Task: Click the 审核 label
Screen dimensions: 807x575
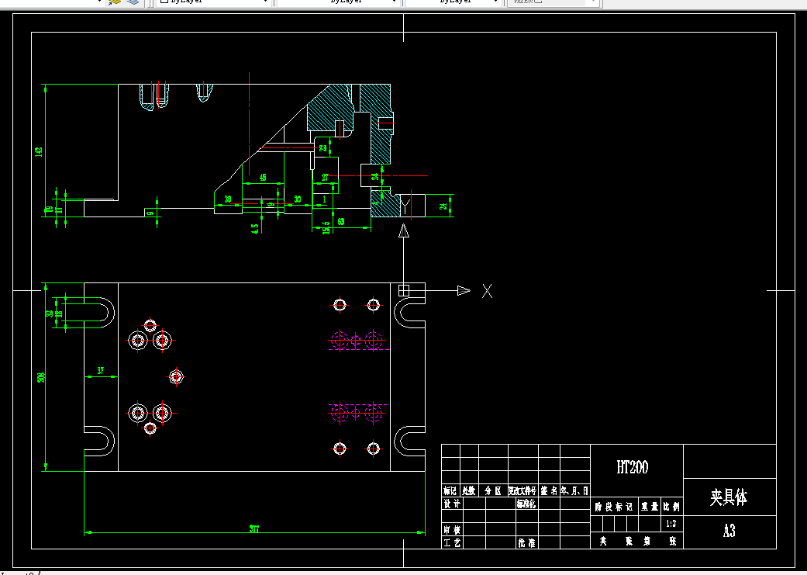Action: [x=453, y=530]
